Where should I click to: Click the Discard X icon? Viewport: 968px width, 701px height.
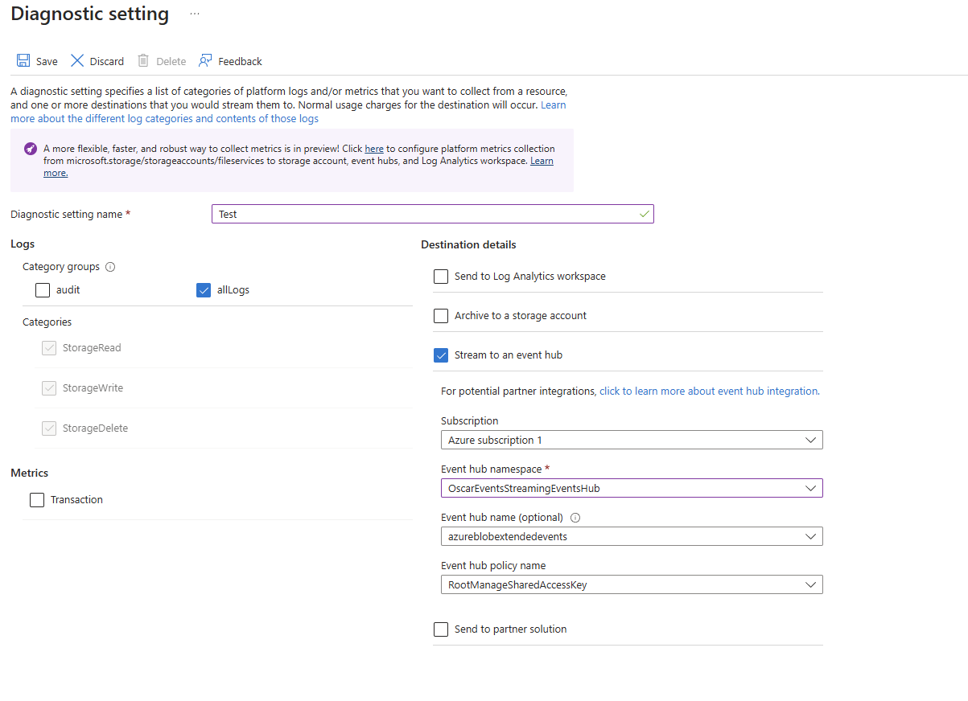[77, 61]
